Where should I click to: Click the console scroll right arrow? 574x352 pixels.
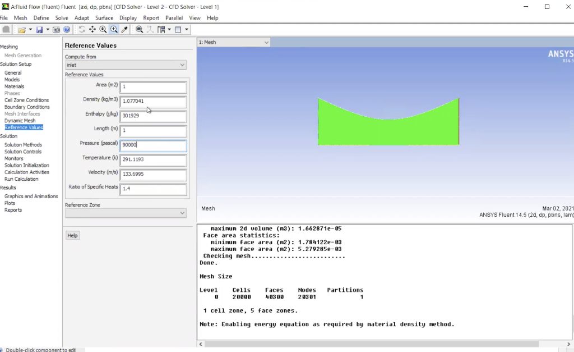click(568, 344)
